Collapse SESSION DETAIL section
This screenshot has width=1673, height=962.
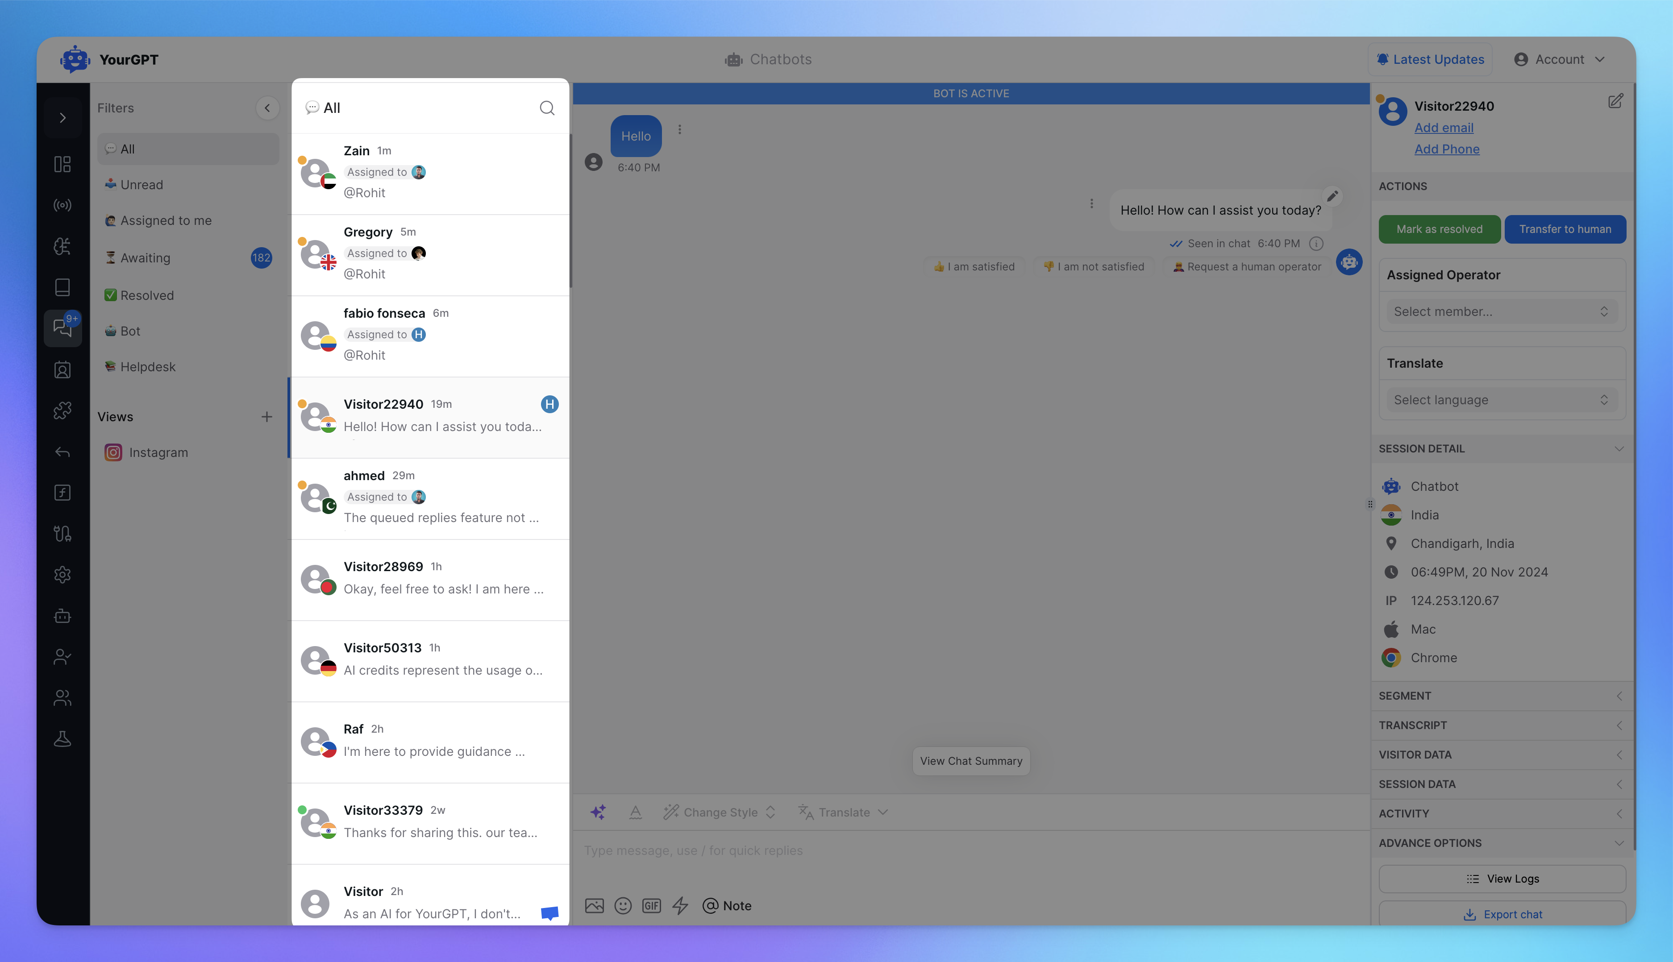1502,448
